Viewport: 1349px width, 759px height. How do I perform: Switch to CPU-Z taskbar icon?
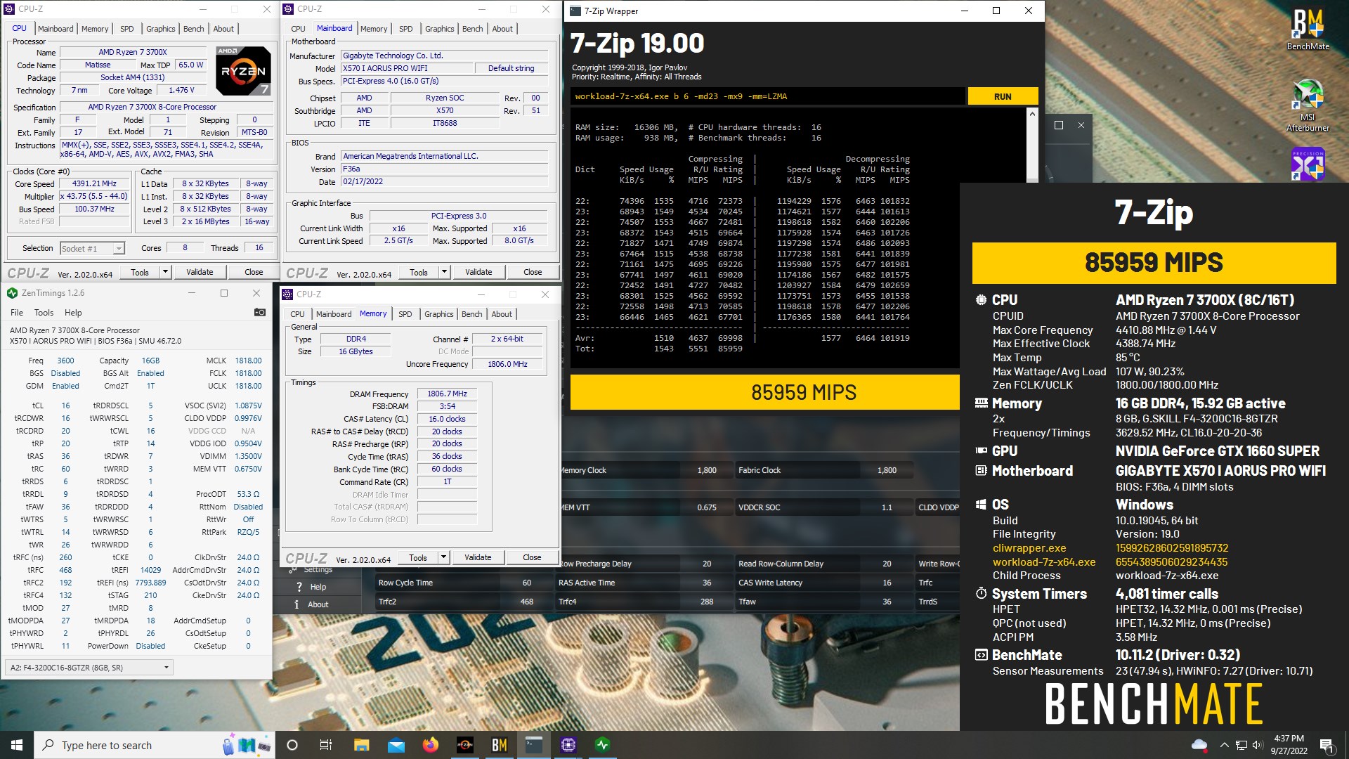[568, 745]
